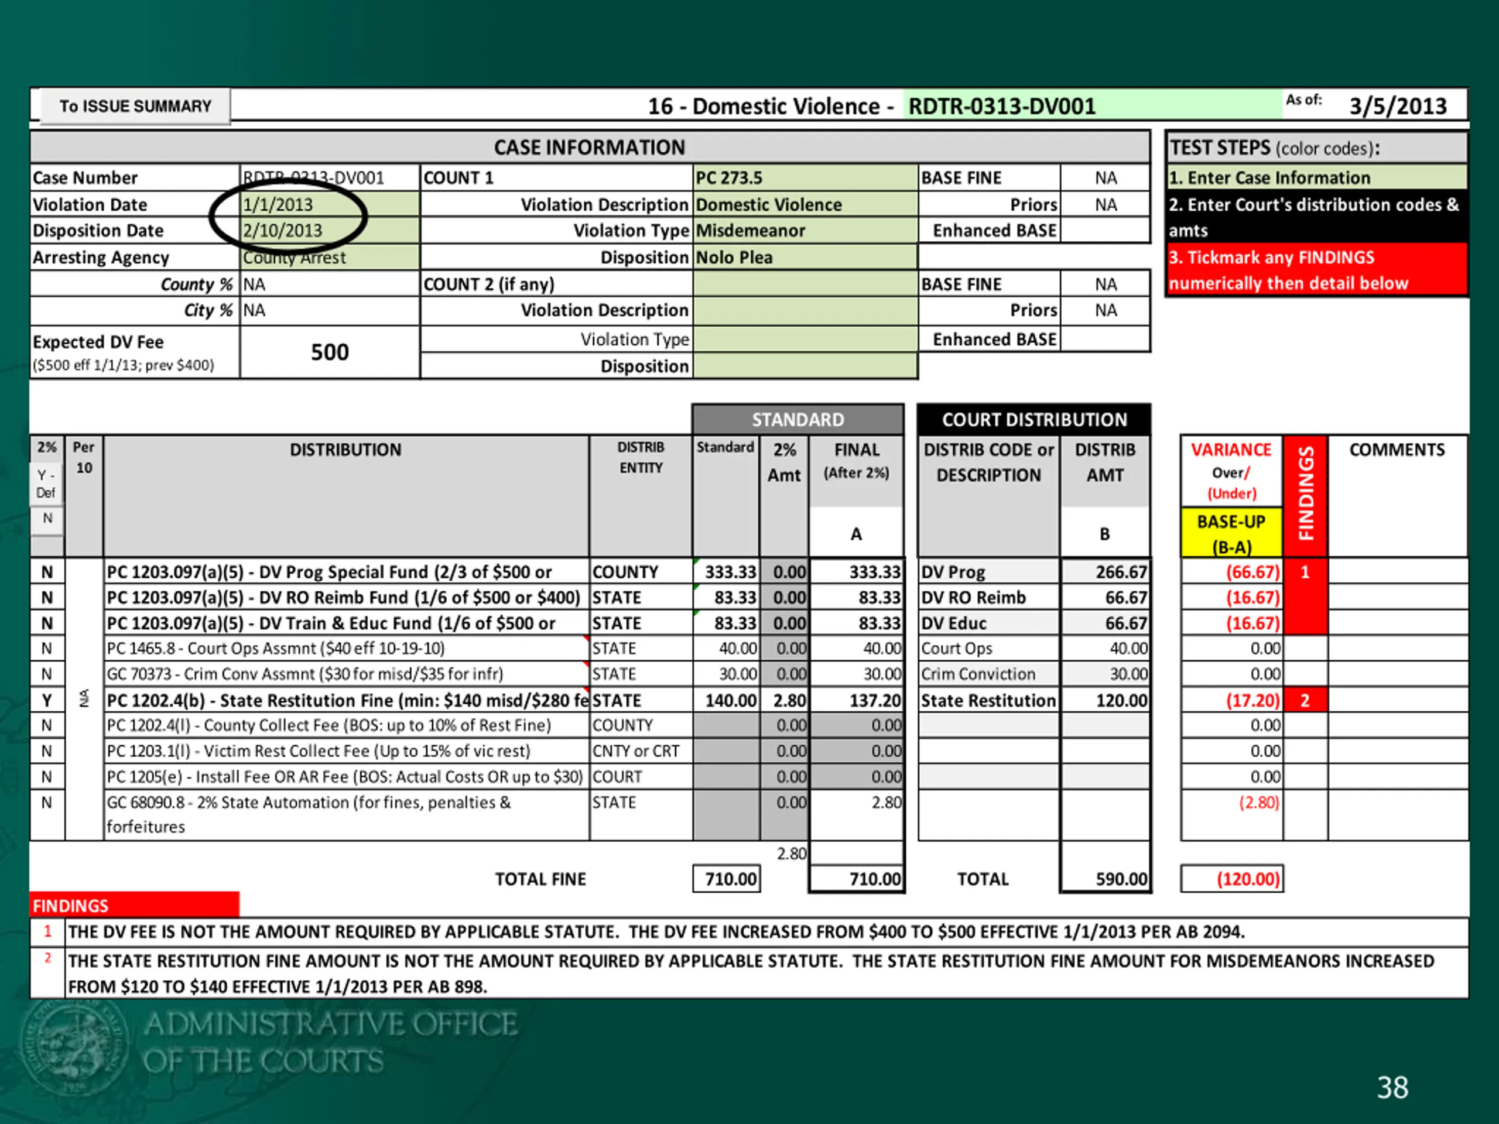This screenshot has height=1124, width=1499.
Task: Click the PC 1205(e) Install Fee row
Action: point(346,776)
